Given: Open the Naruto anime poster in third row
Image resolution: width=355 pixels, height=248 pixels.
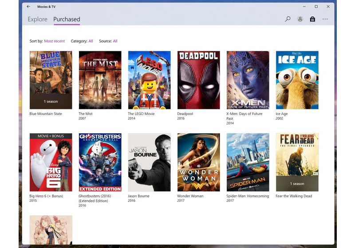Looking at the screenshot, I should (51, 230).
